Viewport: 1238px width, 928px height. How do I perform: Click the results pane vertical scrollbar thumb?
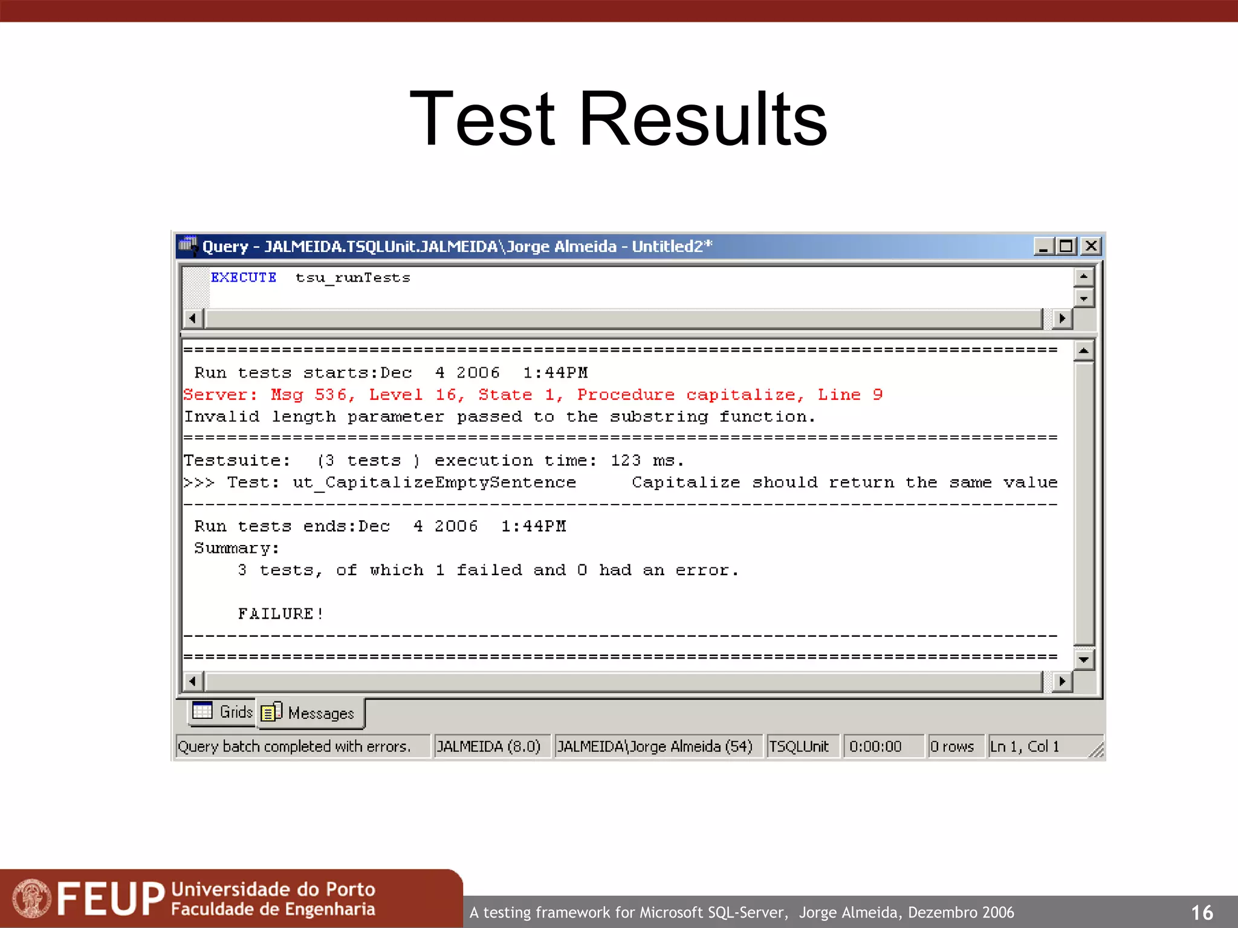1084,504
